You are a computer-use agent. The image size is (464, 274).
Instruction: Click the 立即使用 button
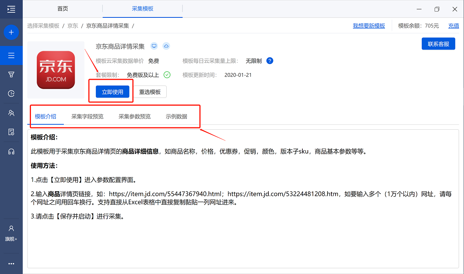pos(113,92)
